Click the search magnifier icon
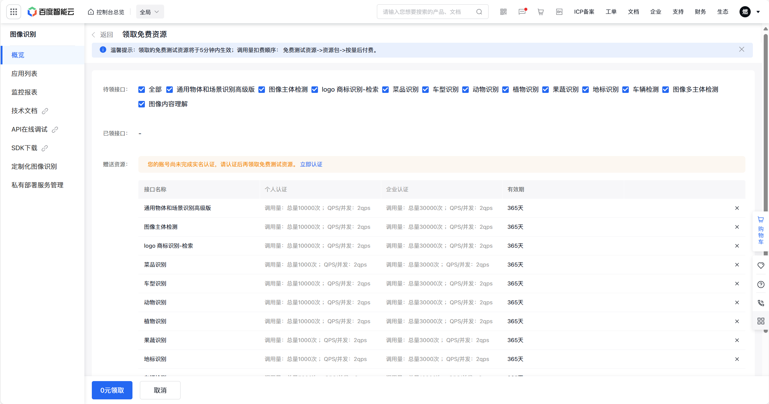This screenshot has height=404, width=769. (x=479, y=12)
